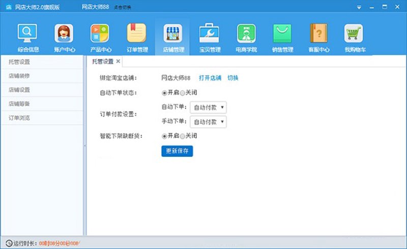Close the 托管设置 tab
The width and height of the screenshot is (407, 249).
118,61
